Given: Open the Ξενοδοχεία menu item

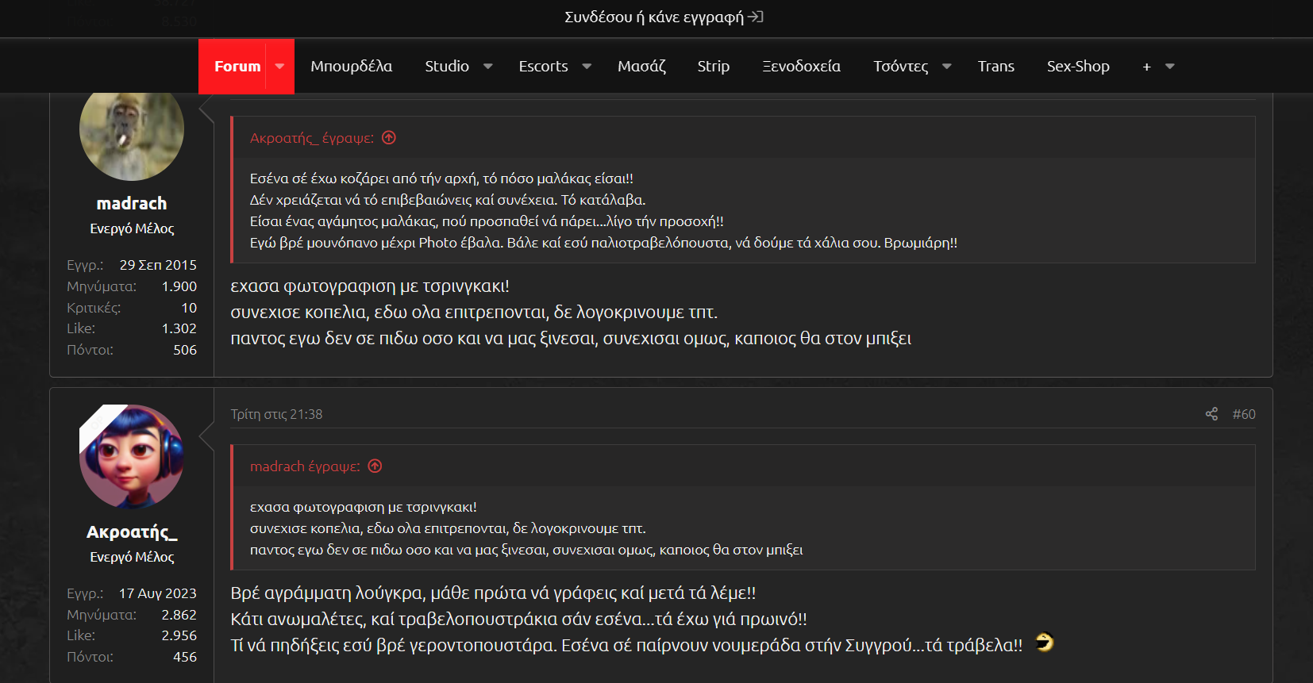Looking at the screenshot, I should 801,67.
